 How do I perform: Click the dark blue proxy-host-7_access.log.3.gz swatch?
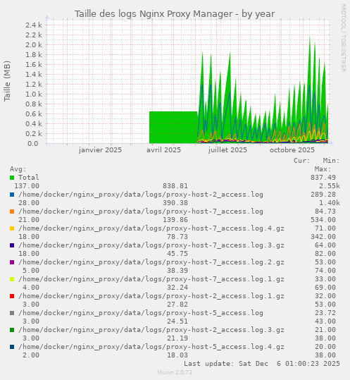coord(12,245)
